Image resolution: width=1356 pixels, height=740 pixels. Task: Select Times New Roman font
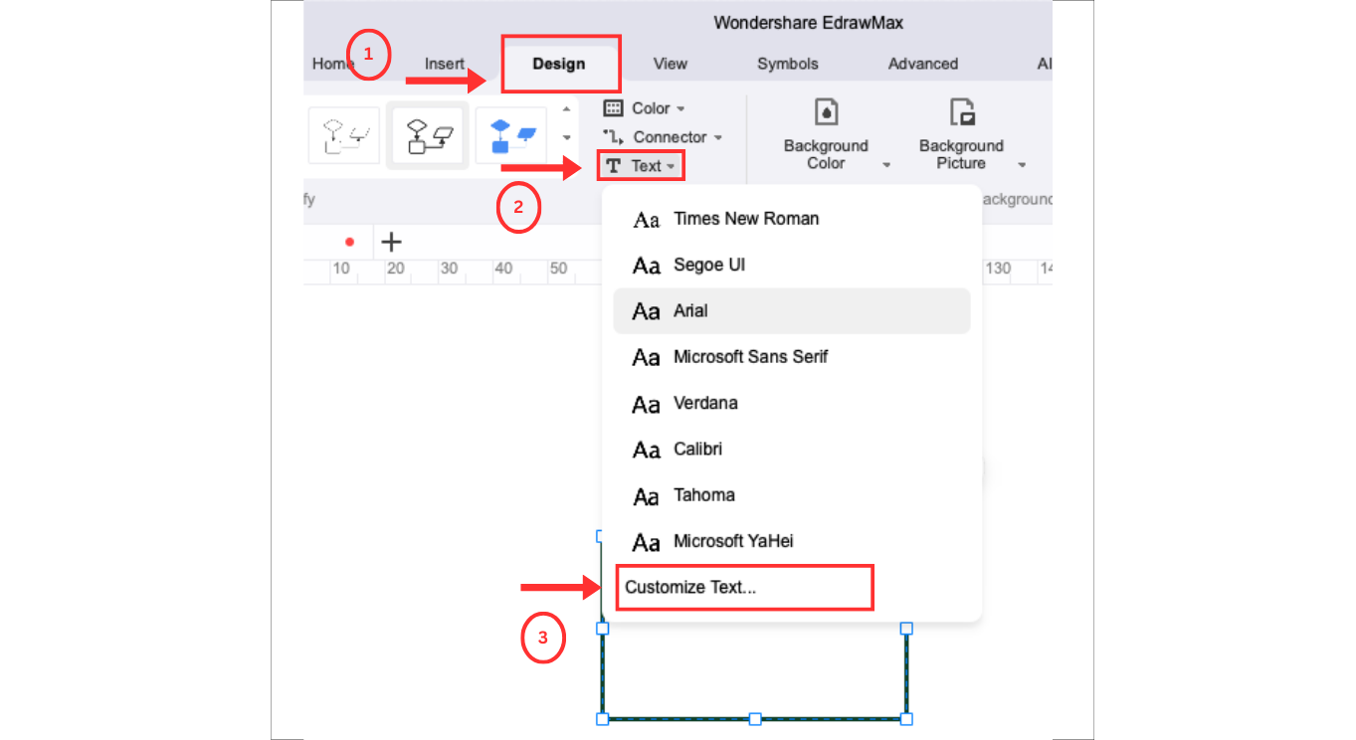tap(791, 219)
